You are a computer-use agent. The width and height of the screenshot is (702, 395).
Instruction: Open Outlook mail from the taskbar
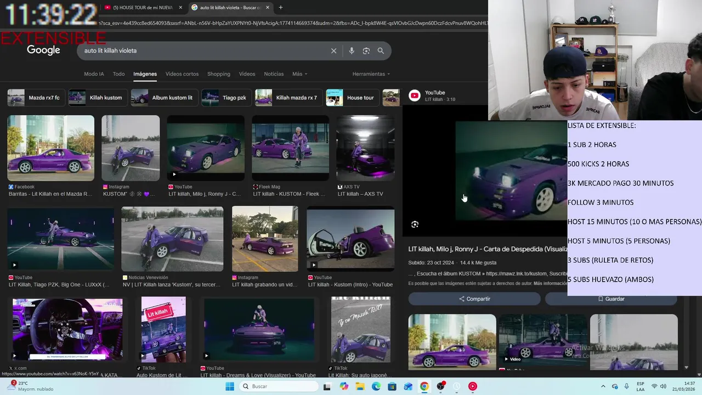pyautogui.click(x=408, y=386)
